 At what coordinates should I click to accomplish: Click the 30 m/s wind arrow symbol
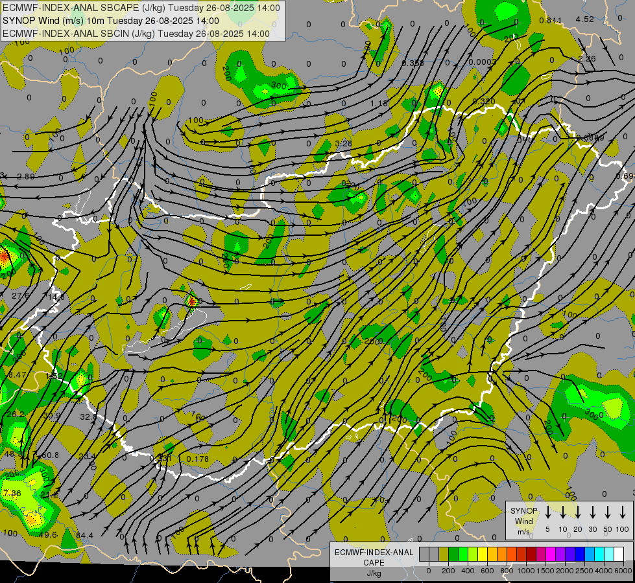click(592, 512)
